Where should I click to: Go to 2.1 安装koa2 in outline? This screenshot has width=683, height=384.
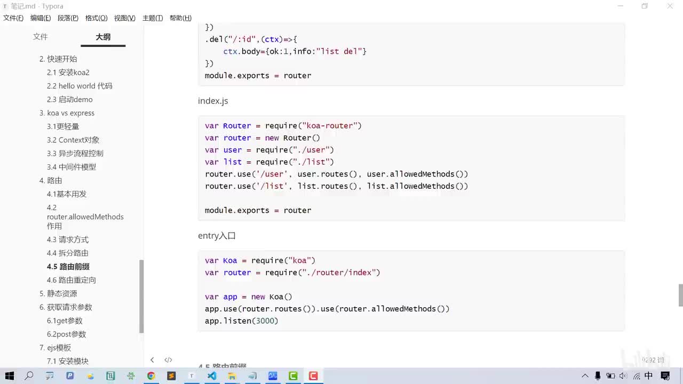coord(68,73)
